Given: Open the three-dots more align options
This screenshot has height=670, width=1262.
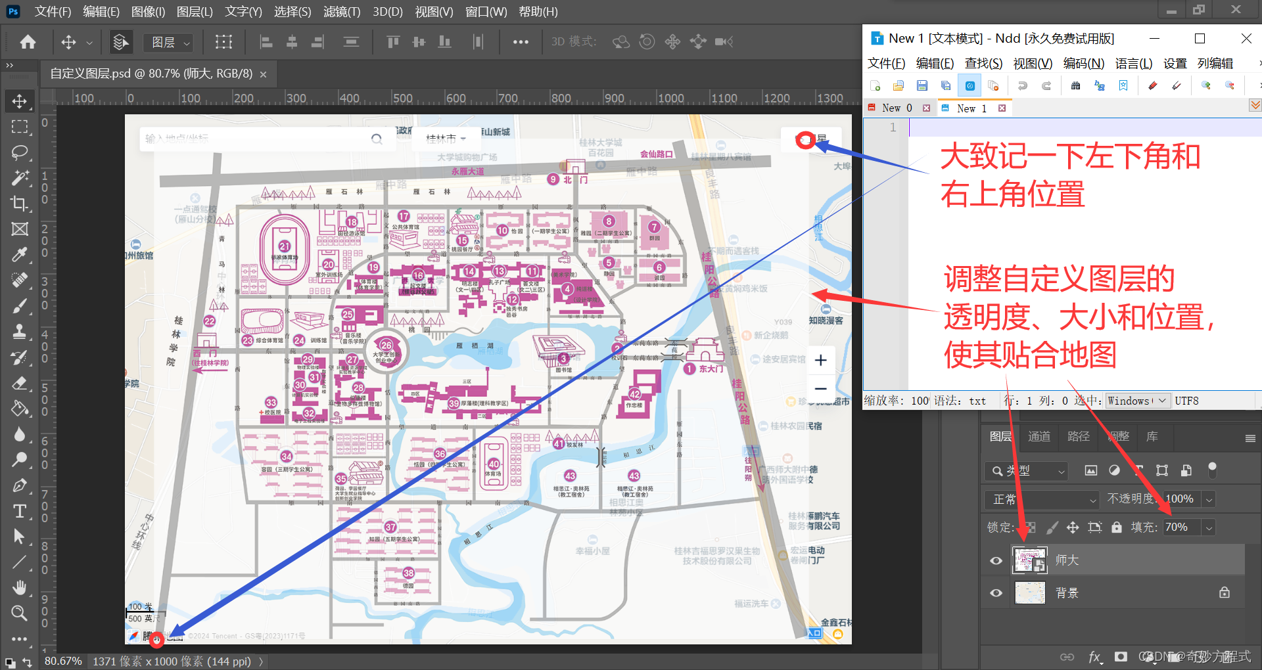Looking at the screenshot, I should (521, 42).
